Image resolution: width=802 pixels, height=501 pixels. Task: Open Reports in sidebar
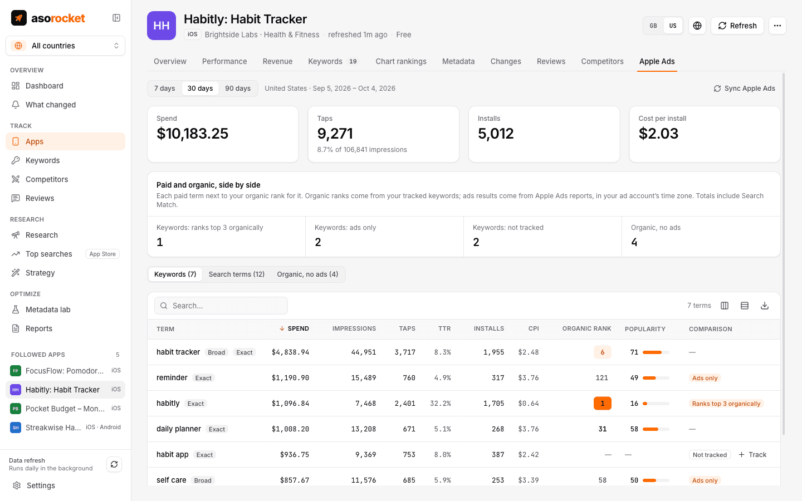pos(65,328)
